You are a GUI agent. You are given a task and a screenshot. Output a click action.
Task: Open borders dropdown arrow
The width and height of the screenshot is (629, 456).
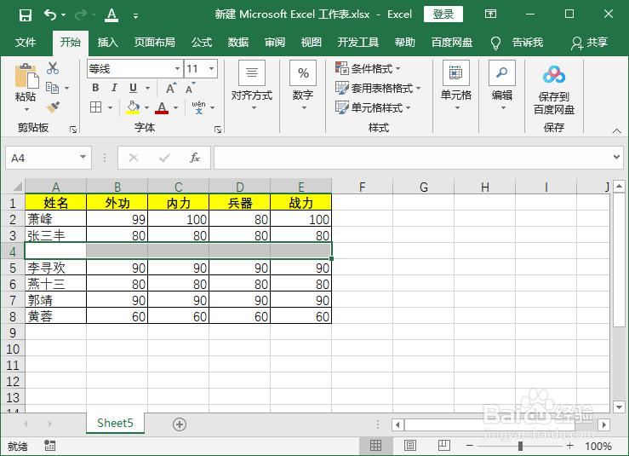click(110, 107)
